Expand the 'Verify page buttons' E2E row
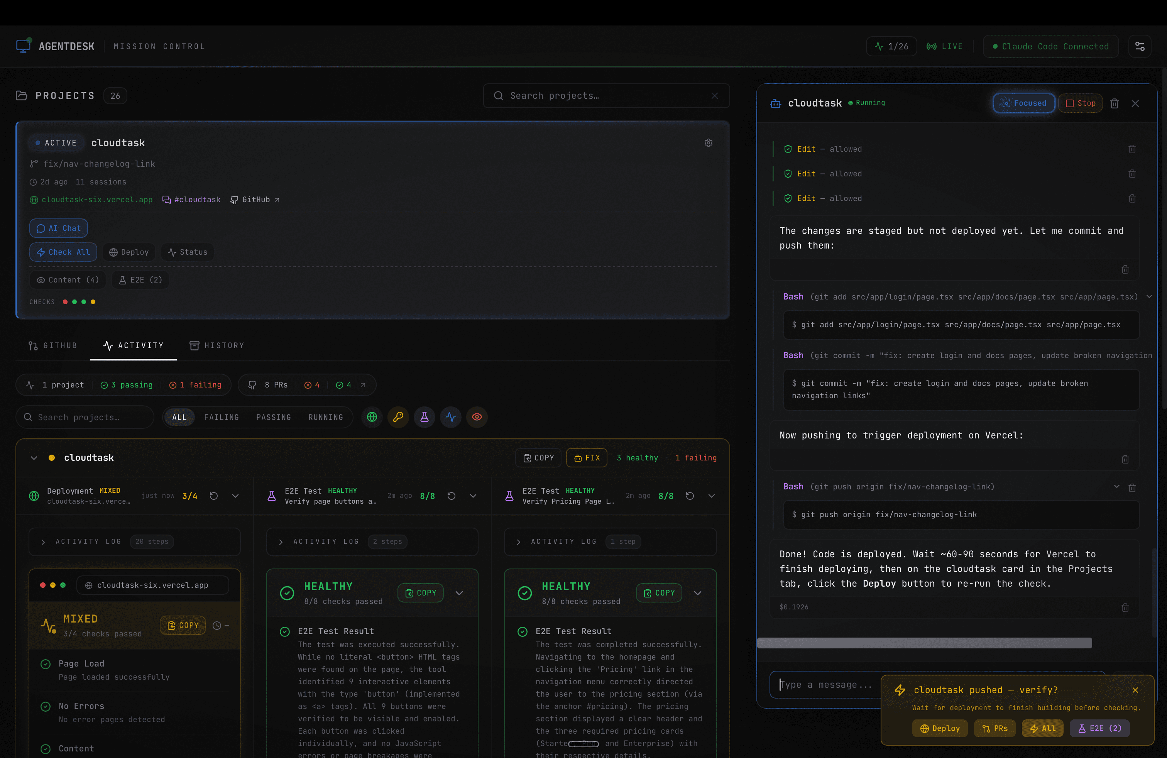This screenshot has width=1167, height=758. pos(473,496)
